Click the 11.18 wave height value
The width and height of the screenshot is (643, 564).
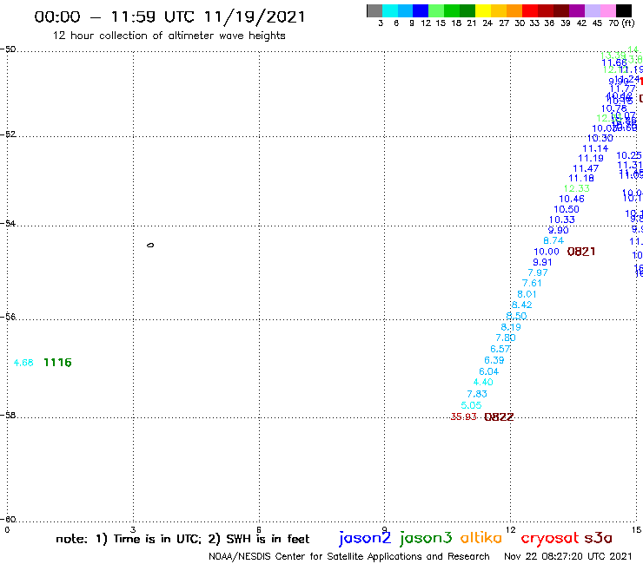[581, 178]
